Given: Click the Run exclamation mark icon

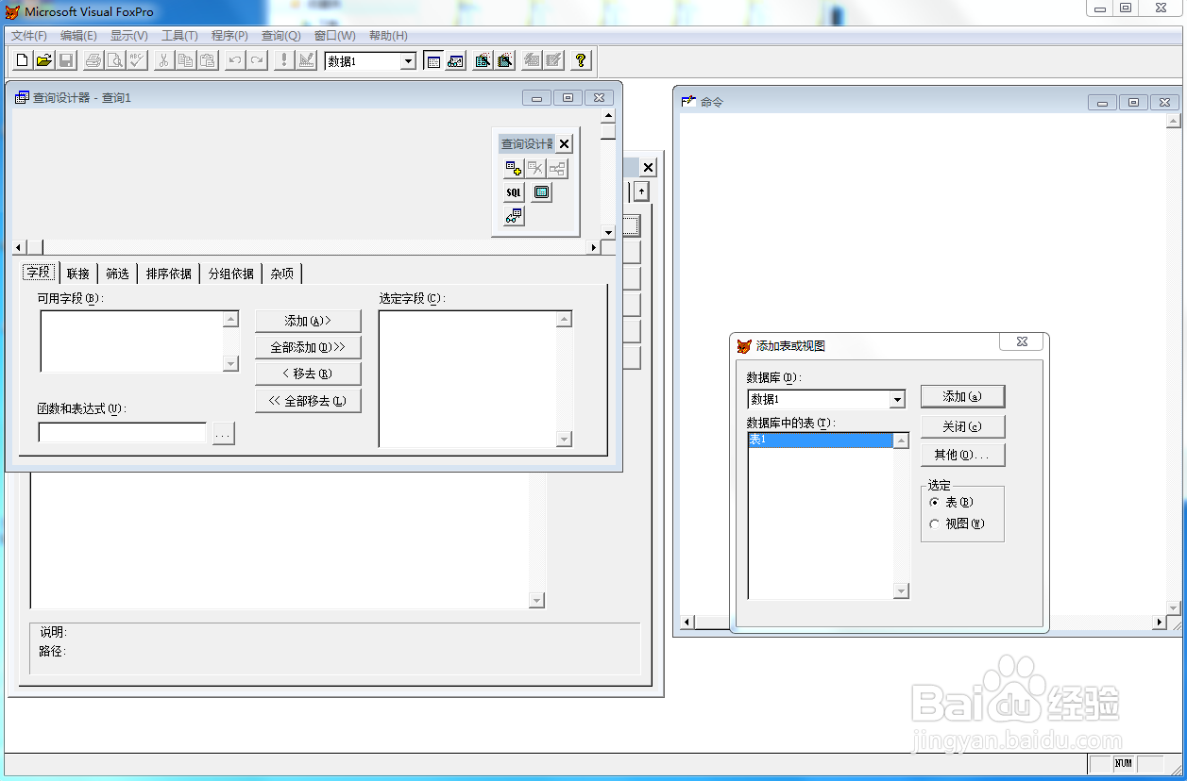Looking at the screenshot, I should pos(283,61).
